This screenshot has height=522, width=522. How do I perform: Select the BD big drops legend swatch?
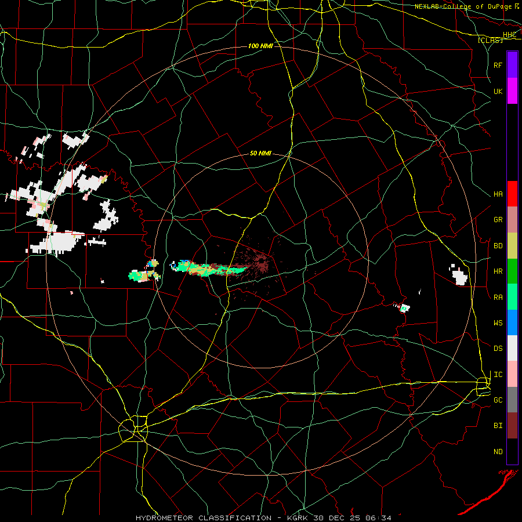(512, 246)
